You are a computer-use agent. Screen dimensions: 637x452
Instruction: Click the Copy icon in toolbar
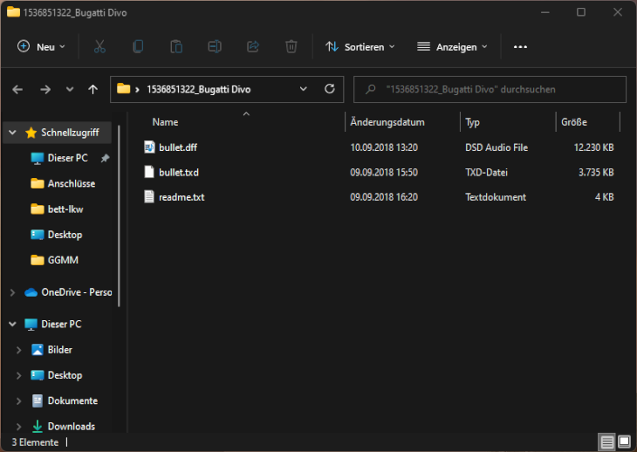tap(138, 47)
